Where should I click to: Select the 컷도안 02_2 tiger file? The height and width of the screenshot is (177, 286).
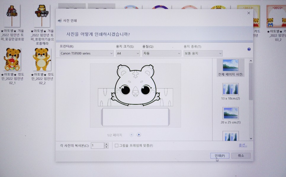pyautogui.click(x=42, y=59)
